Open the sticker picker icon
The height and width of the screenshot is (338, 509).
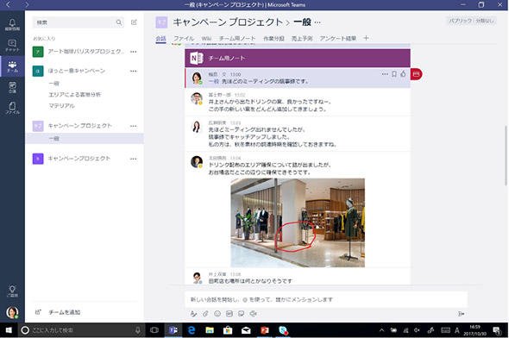pyautogui.click(x=242, y=314)
